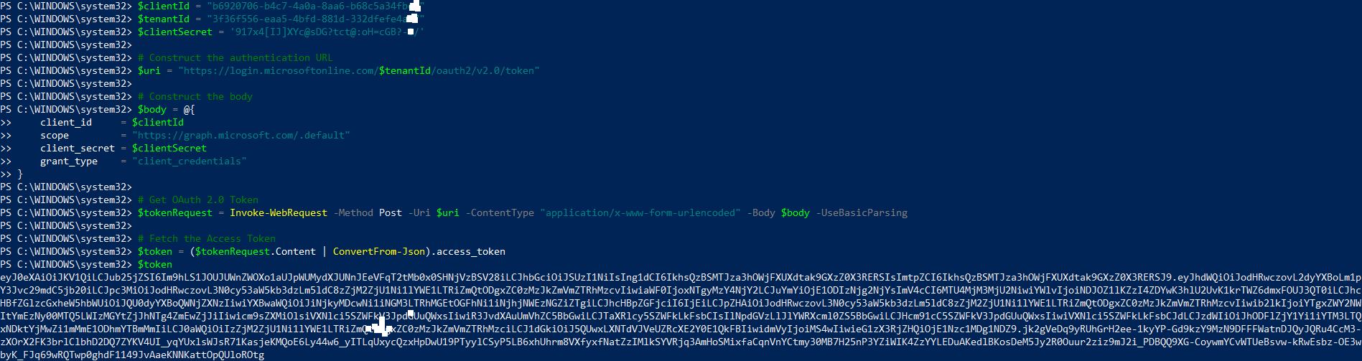
Task: Click the '# Get OAuth 2.0 Token' comment
Action: click(x=198, y=200)
